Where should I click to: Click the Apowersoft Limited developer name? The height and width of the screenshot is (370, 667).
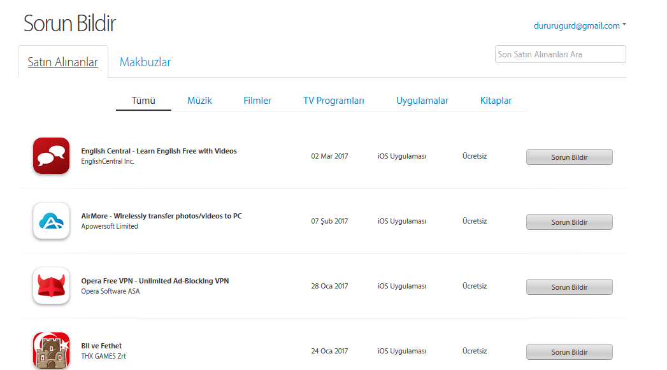pyautogui.click(x=110, y=226)
